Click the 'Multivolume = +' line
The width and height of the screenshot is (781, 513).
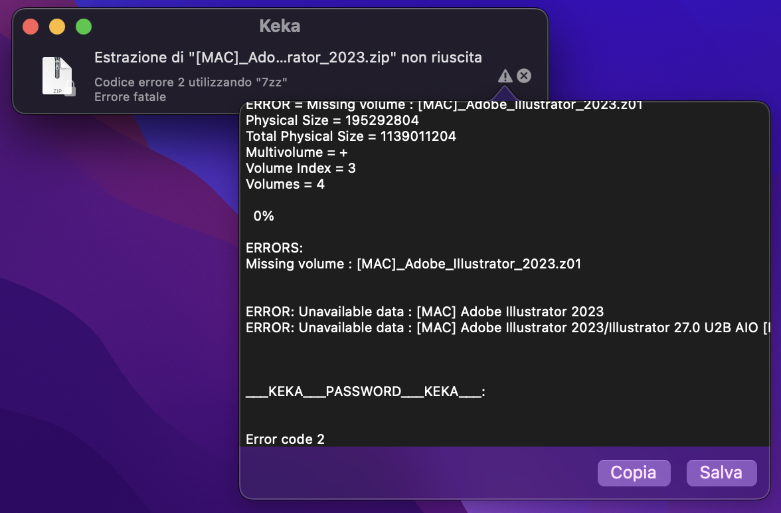296,152
